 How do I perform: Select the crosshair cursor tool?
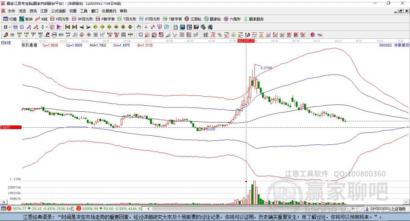146,27
